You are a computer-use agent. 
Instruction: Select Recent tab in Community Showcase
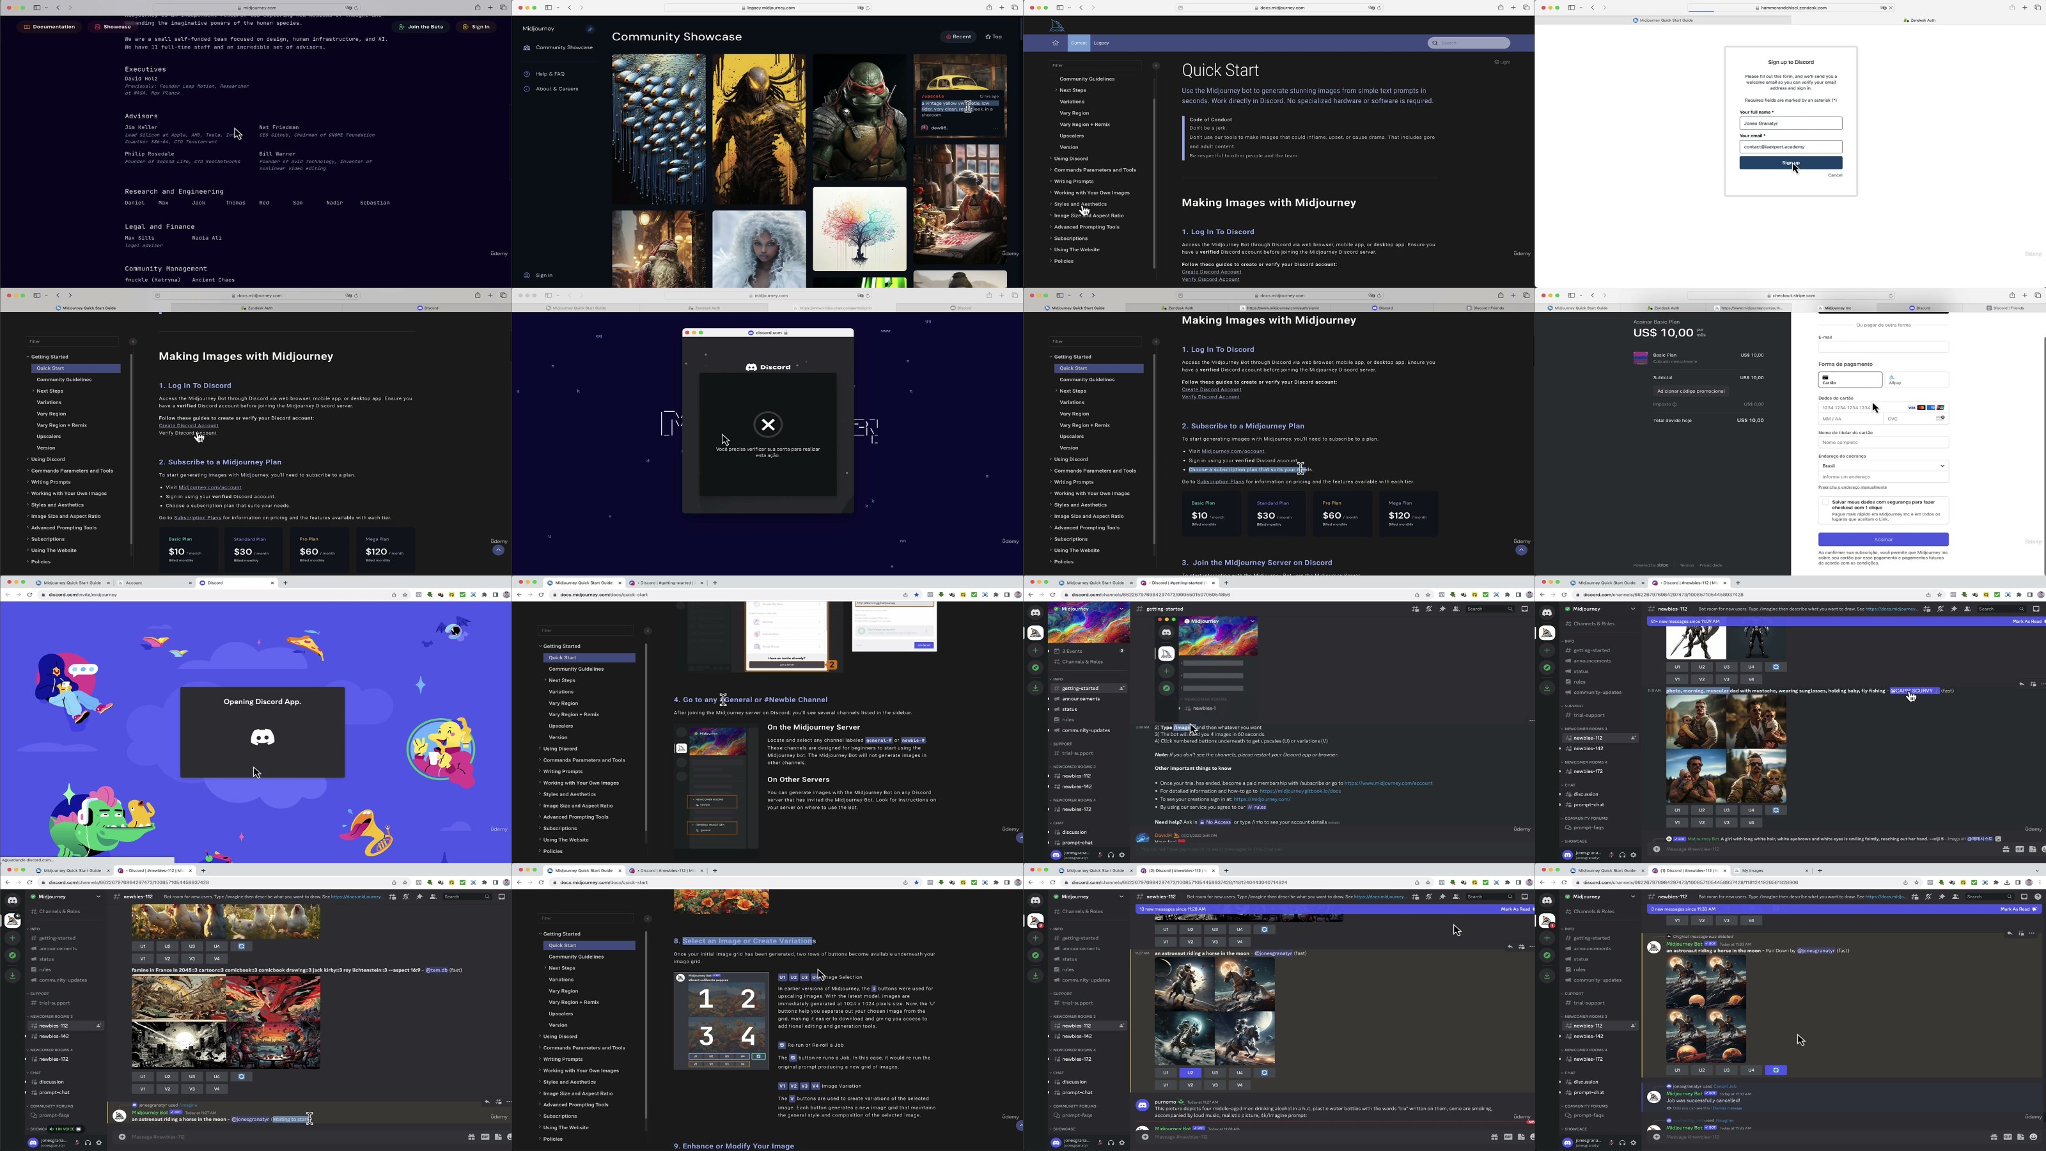(958, 36)
